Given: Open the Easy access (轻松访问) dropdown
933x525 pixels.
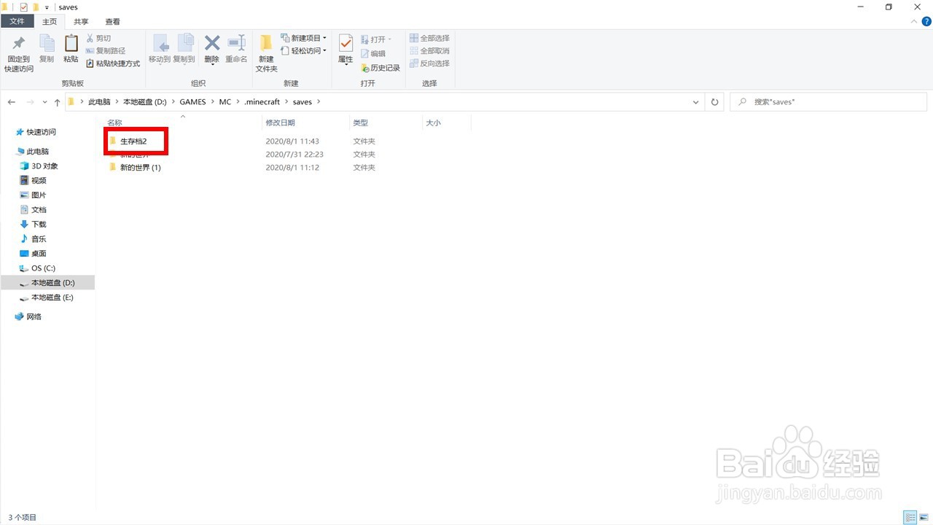Looking at the screenshot, I should (x=304, y=51).
